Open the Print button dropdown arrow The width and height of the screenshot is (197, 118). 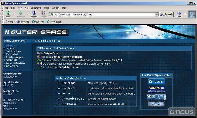point(185,14)
